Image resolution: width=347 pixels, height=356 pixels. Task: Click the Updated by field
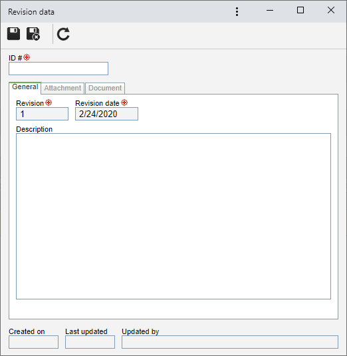tap(230, 342)
